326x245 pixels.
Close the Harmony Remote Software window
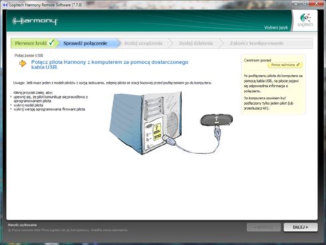coord(317,3)
